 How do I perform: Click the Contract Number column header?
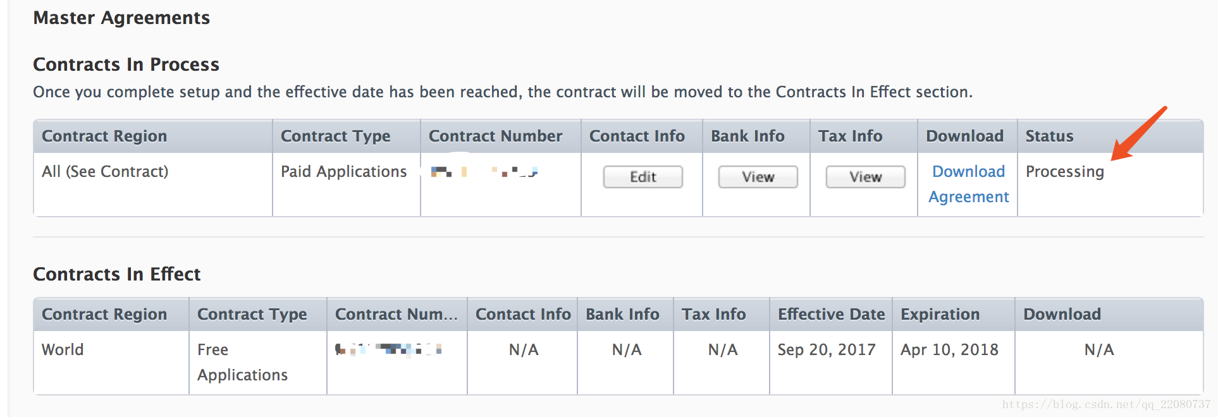click(495, 136)
